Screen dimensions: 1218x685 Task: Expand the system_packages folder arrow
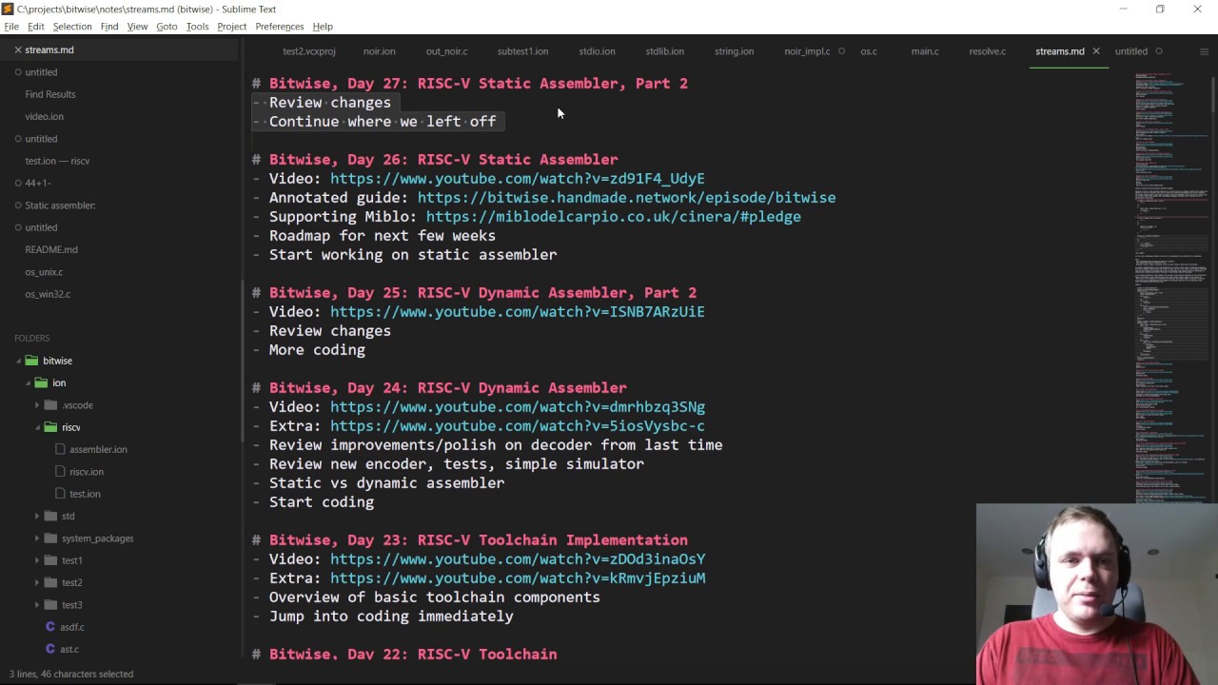[37, 538]
